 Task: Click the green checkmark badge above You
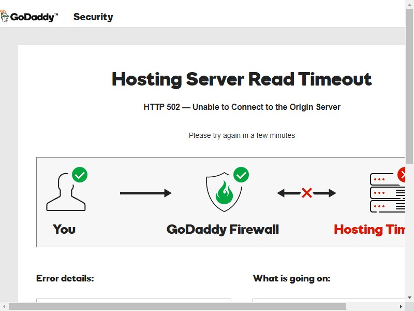click(80, 175)
